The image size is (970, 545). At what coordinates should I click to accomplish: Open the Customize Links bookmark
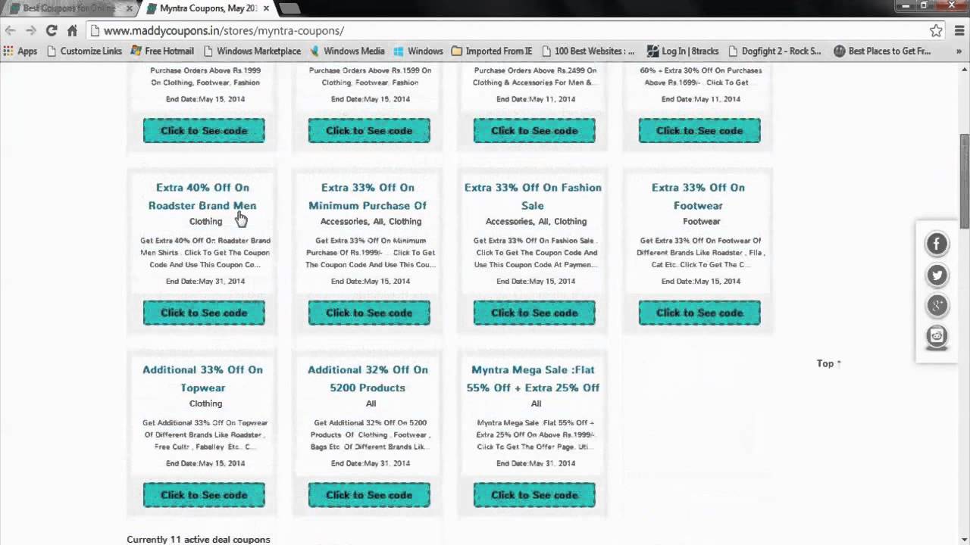tap(84, 51)
